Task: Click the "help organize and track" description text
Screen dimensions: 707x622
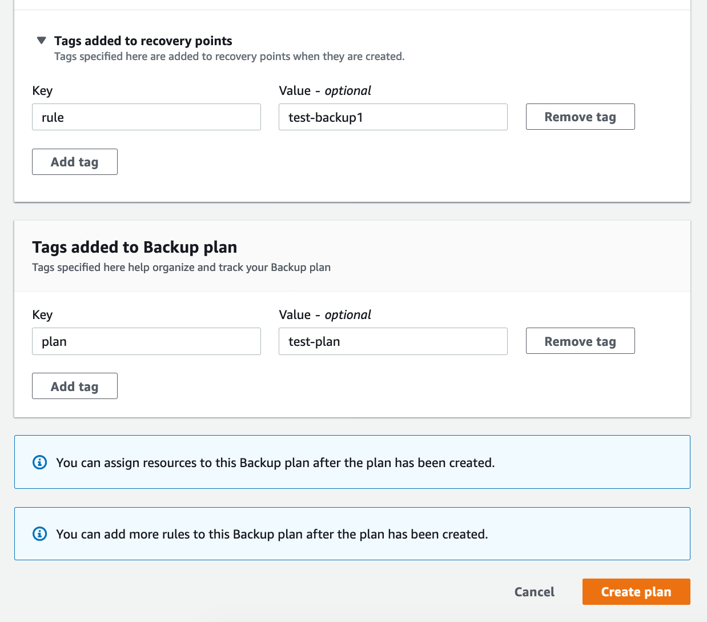Action: [181, 268]
